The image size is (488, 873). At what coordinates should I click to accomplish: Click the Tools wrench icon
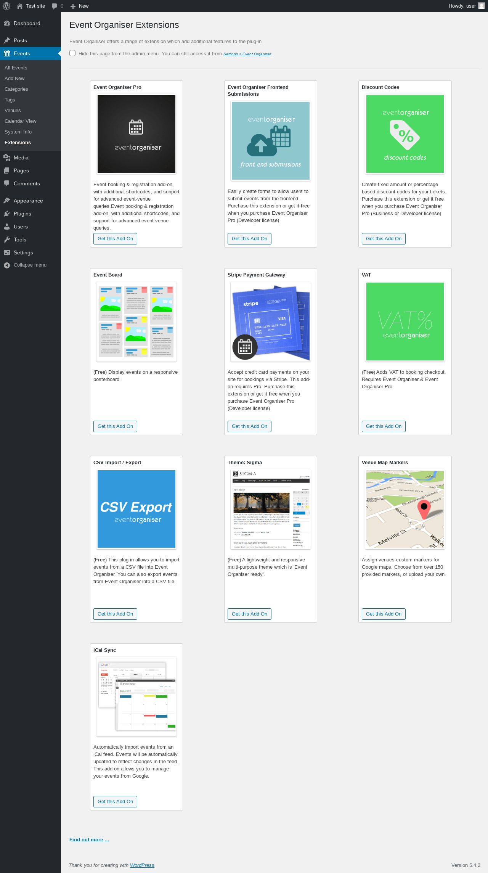click(7, 240)
